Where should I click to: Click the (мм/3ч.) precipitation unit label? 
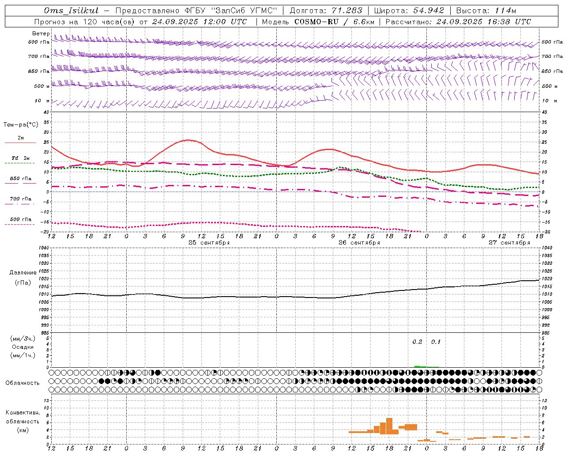[23, 339]
